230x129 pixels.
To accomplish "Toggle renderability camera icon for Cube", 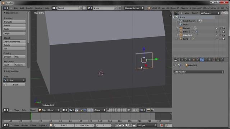I will click(x=224, y=32).
